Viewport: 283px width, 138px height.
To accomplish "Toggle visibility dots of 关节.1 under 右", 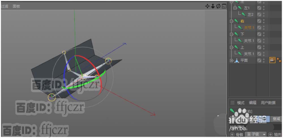I will [x=264, y=28].
